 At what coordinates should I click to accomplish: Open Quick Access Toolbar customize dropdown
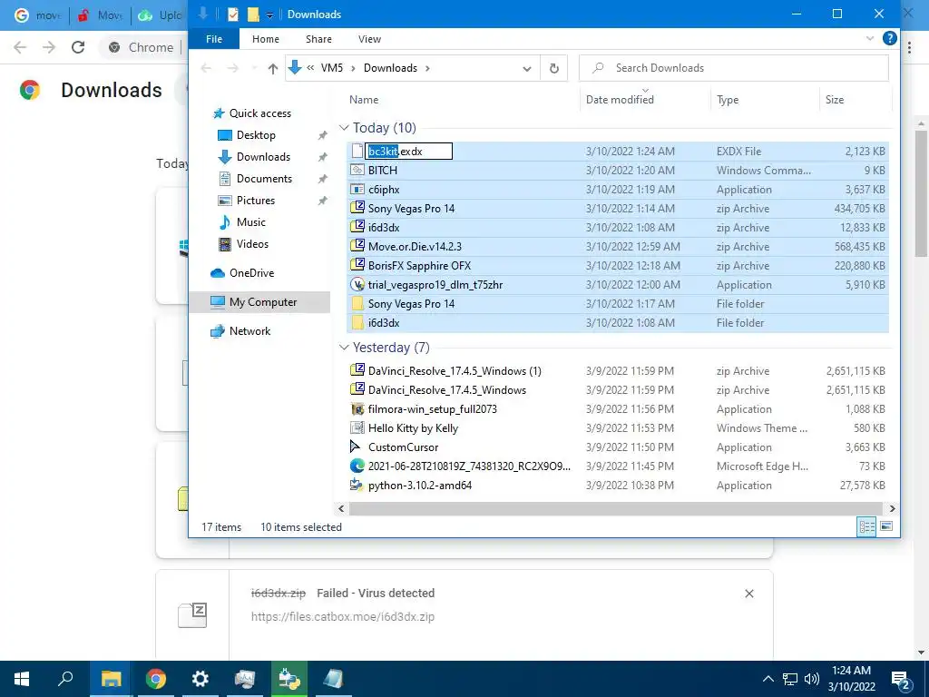coord(269,15)
